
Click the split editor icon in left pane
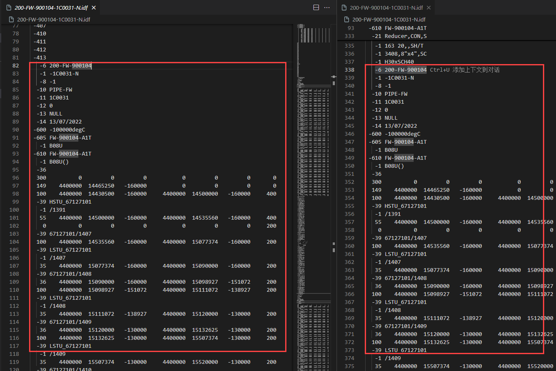point(316,8)
